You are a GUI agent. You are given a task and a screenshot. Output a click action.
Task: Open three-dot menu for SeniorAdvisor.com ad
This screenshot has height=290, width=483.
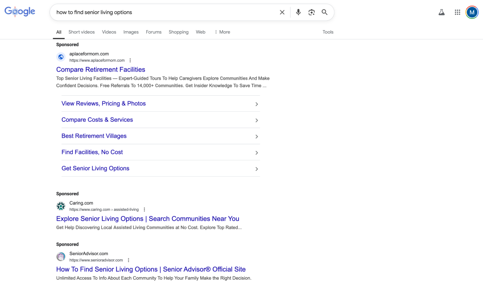pos(128,260)
